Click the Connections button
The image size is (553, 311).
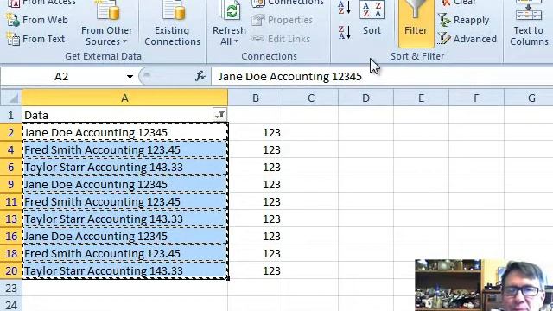tap(288, 3)
